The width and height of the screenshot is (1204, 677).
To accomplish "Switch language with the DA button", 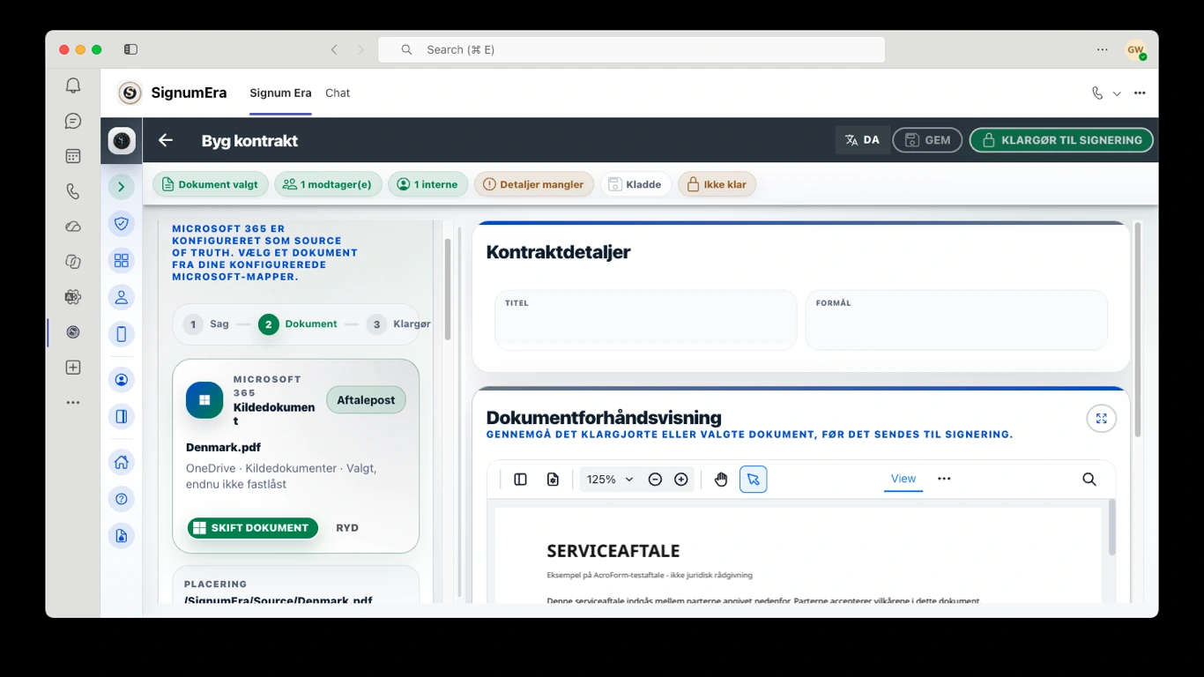I will (862, 140).
